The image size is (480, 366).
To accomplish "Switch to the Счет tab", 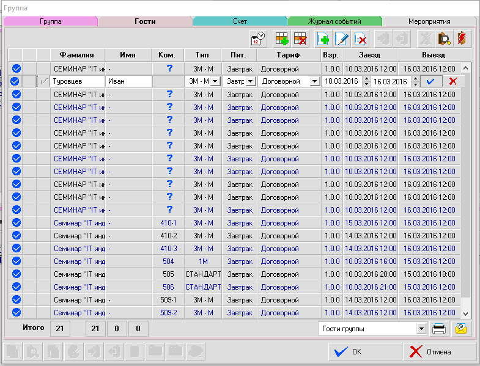I will click(240, 21).
